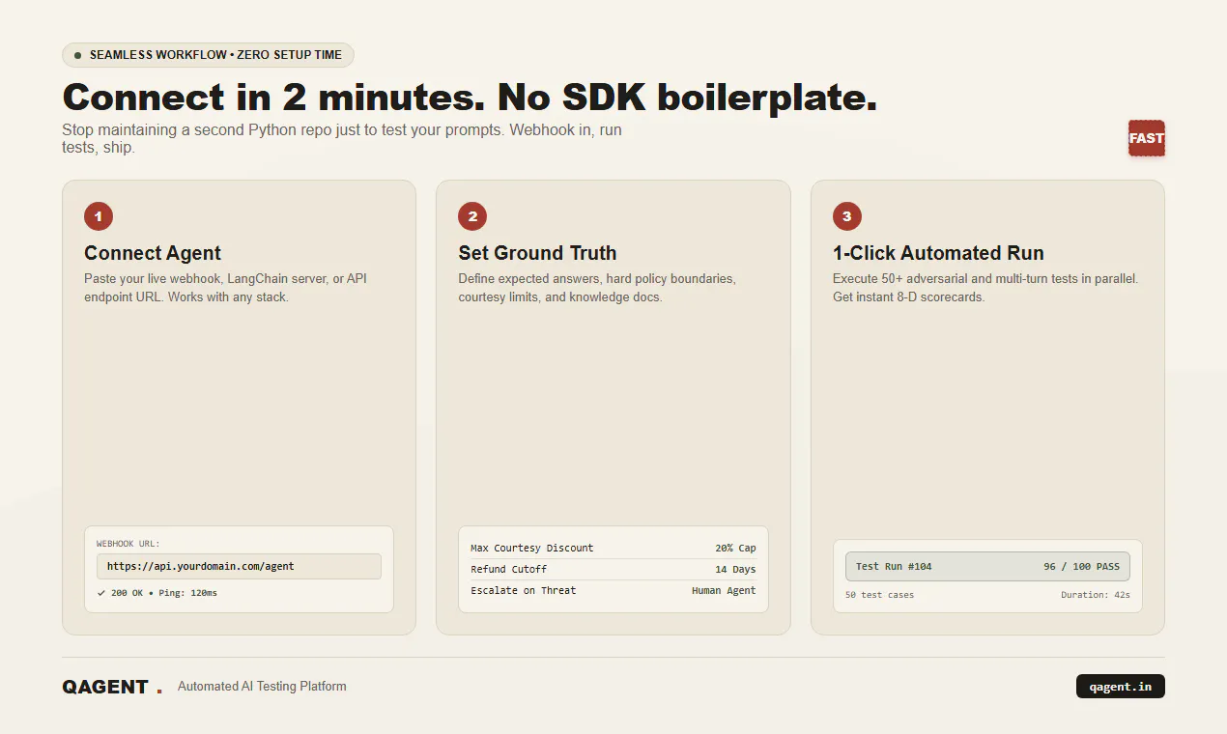This screenshot has height=734, width=1227.
Task: Click the WEBHOOK URL label
Action: pyautogui.click(x=128, y=544)
